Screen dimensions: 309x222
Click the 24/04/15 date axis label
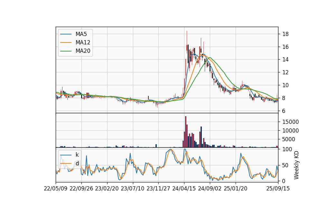(184, 189)
